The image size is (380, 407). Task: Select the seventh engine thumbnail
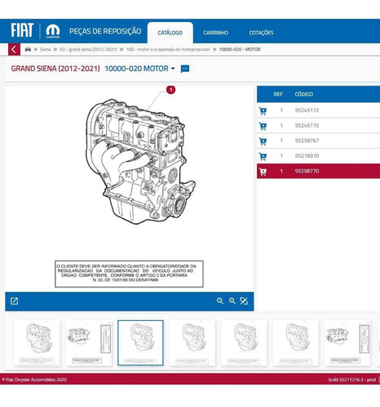[x=347, y=343]
